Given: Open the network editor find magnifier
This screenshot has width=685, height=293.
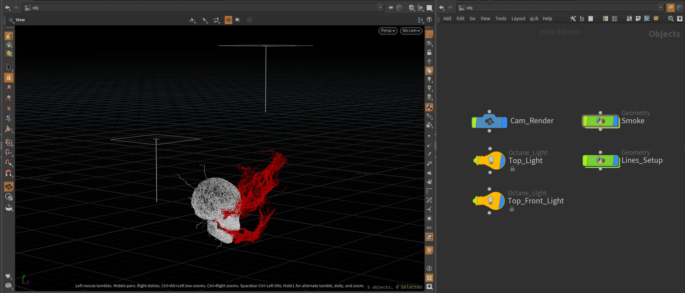Looking at the screenshot, I should [671, 19].
